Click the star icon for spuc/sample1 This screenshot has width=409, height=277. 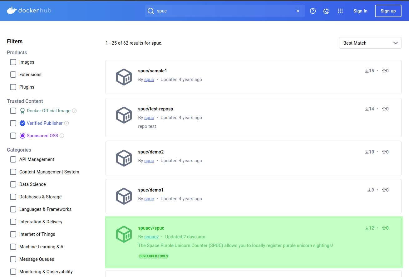pos(384,71)
